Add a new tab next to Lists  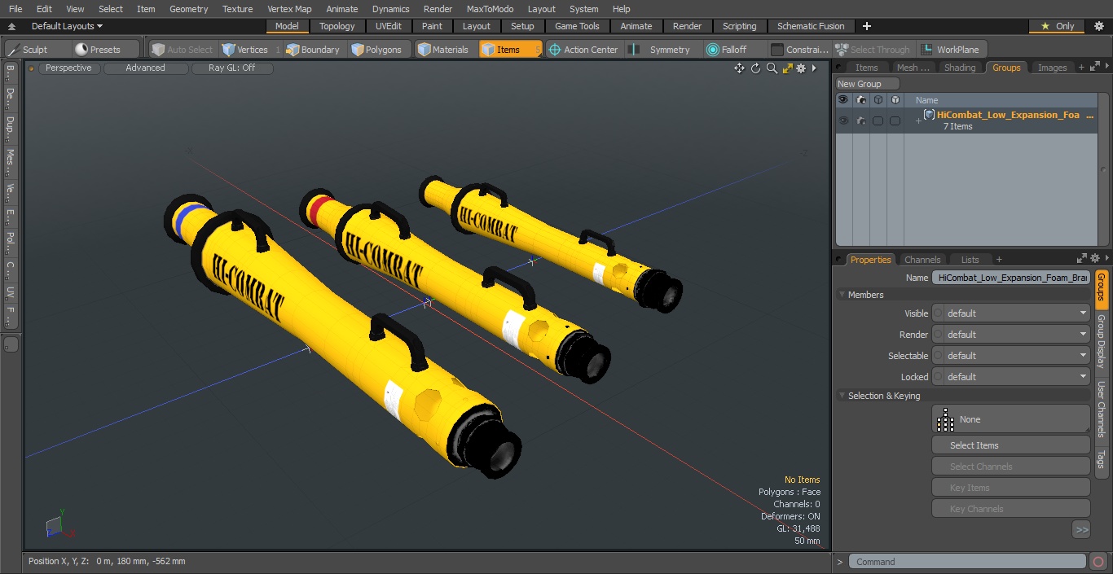[x=999, y=260]
